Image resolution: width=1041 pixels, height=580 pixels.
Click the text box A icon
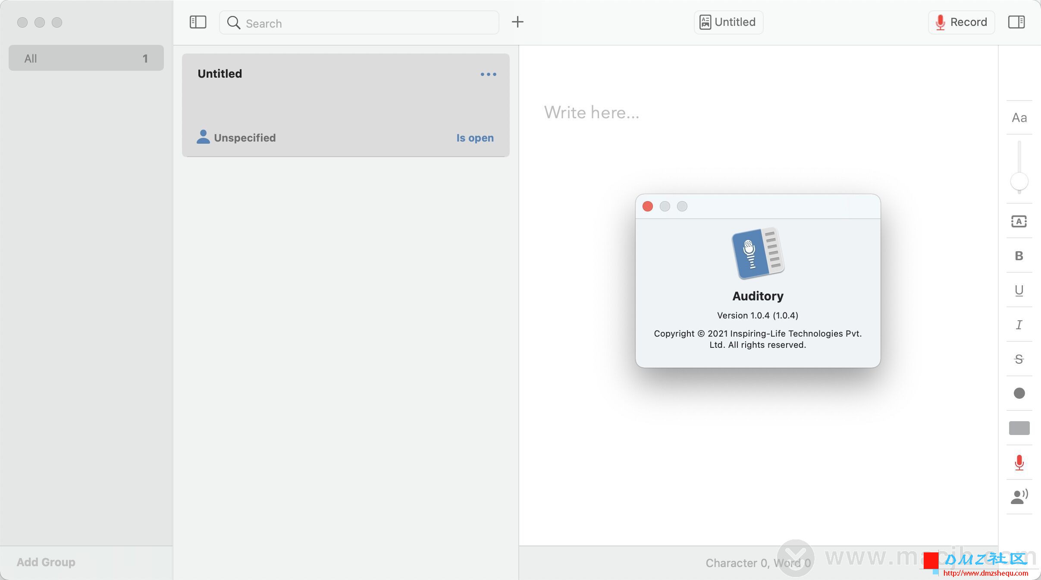pos(1019,221)
